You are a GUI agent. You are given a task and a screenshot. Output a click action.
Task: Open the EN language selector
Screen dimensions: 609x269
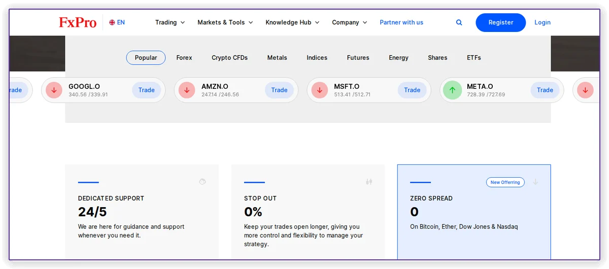tap(117, 22)
